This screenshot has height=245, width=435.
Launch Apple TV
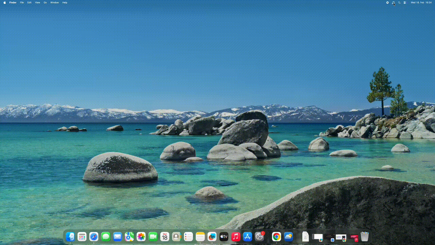pyautogui.click(x=223, y=236)
